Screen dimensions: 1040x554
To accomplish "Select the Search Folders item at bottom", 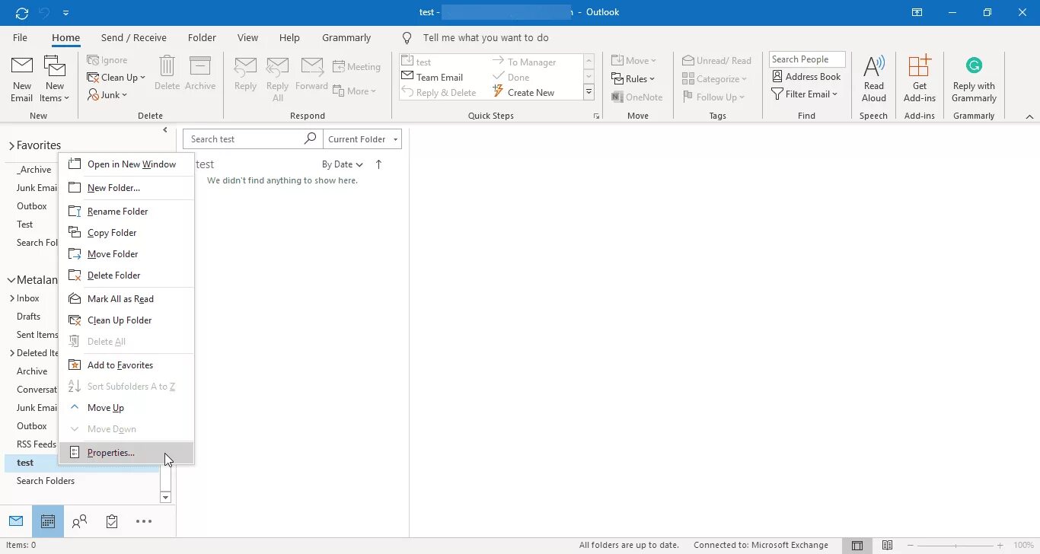I will (x=46, y=481).
